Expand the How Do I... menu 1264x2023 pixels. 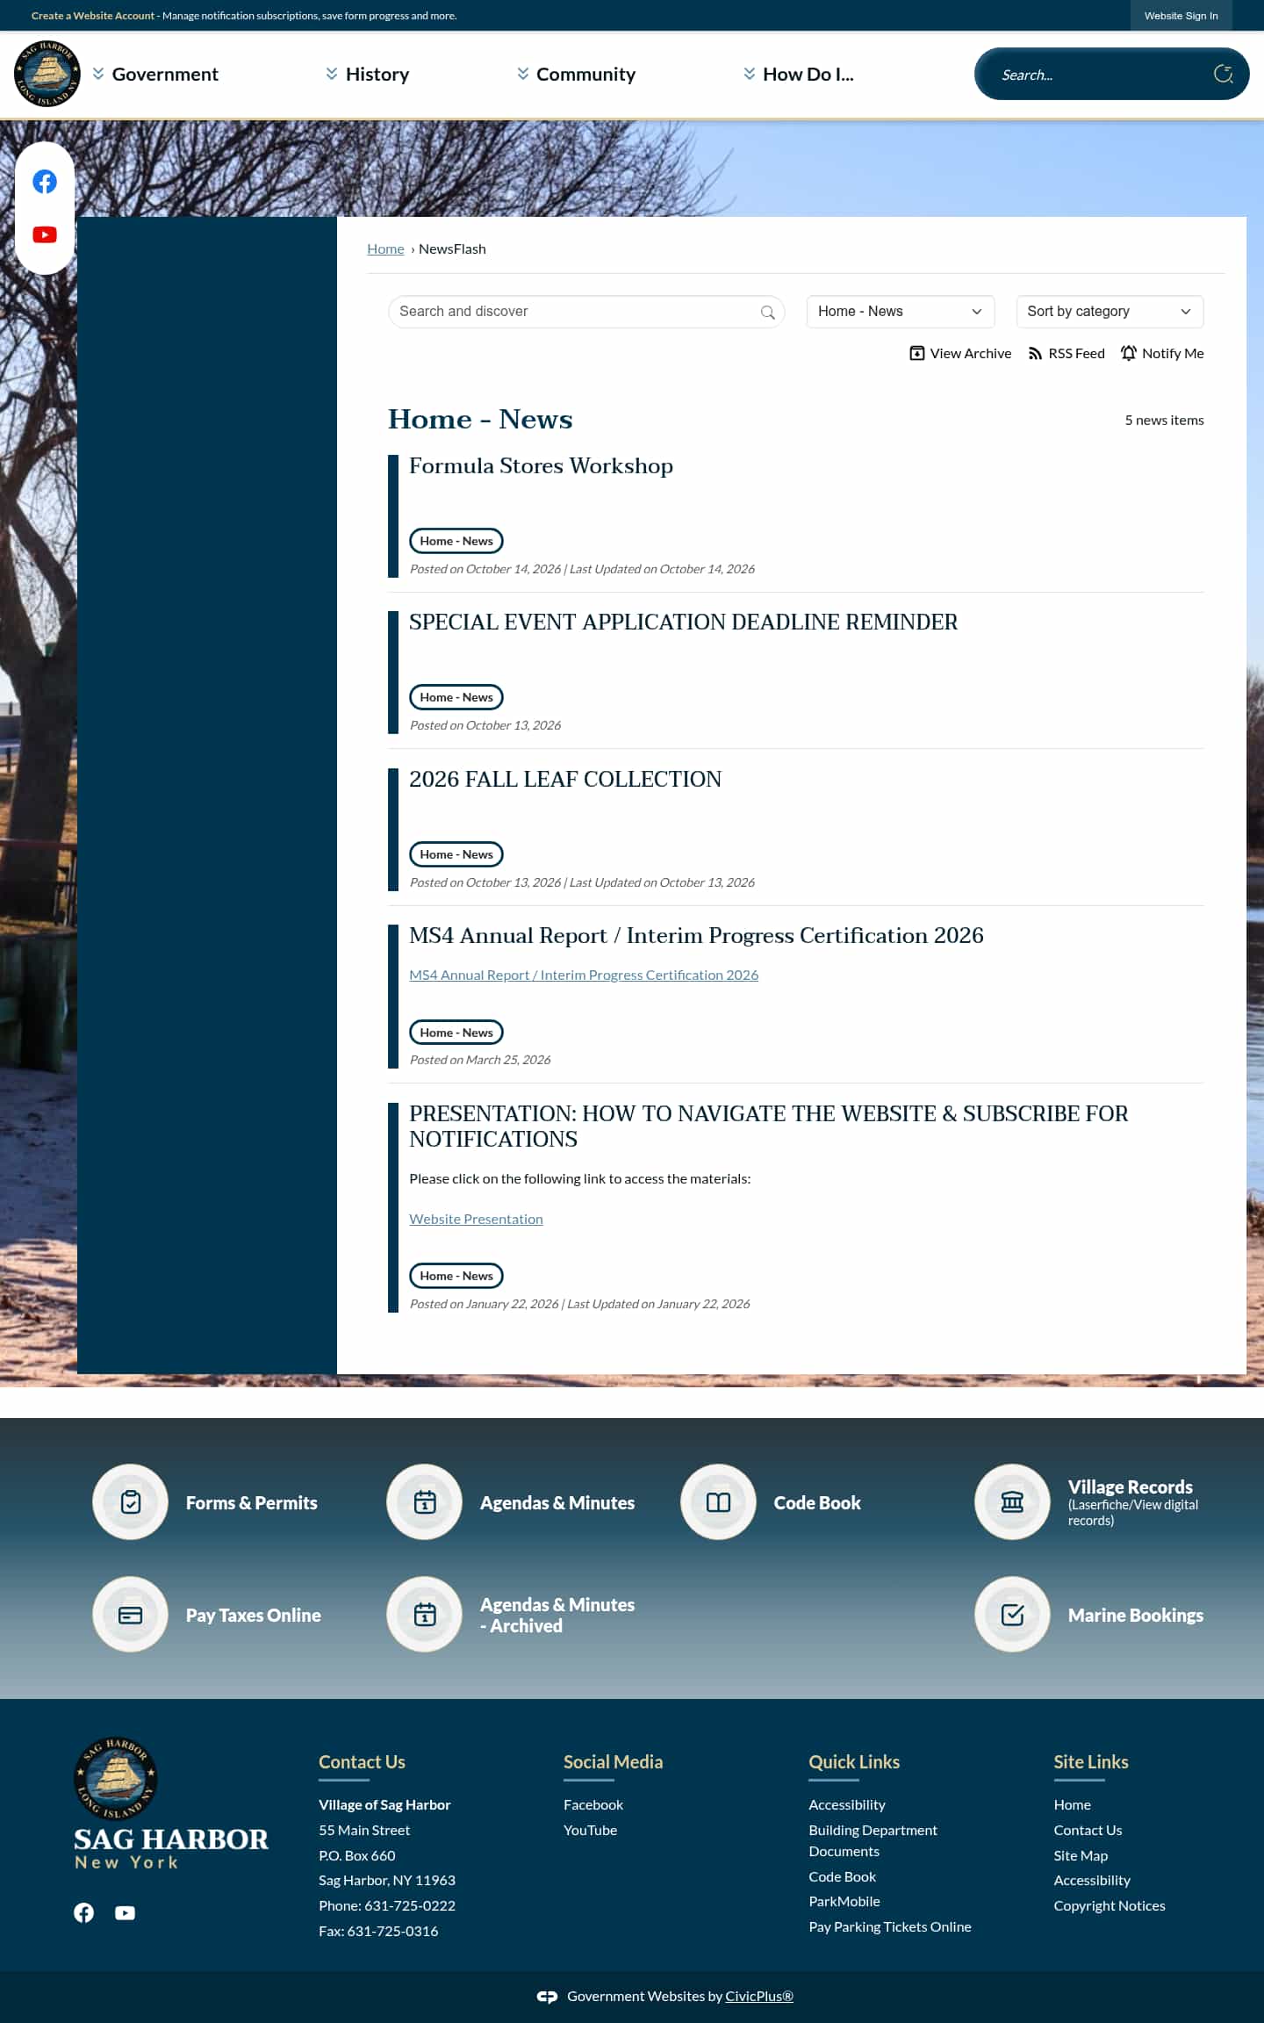(798, 74)
